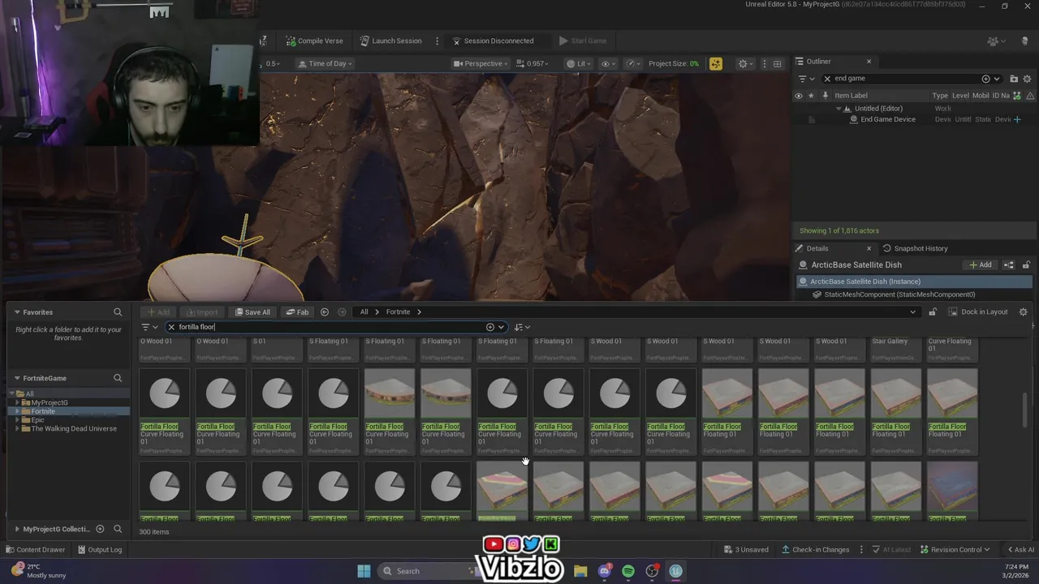Select End Game Device in Outliner

(887, 119)
